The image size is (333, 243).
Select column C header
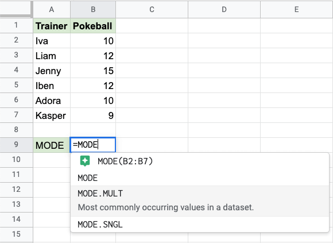click(152, 9)
